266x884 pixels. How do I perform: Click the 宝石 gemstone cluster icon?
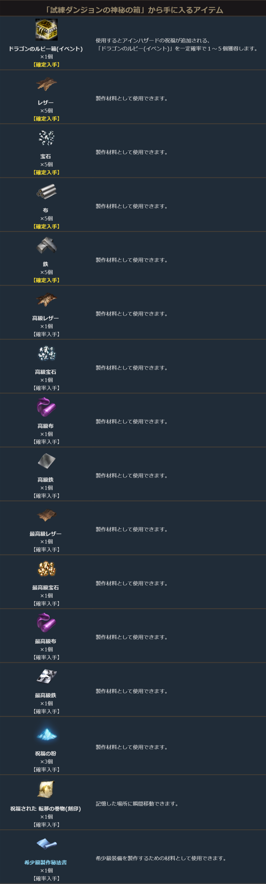tap(46, 138)
